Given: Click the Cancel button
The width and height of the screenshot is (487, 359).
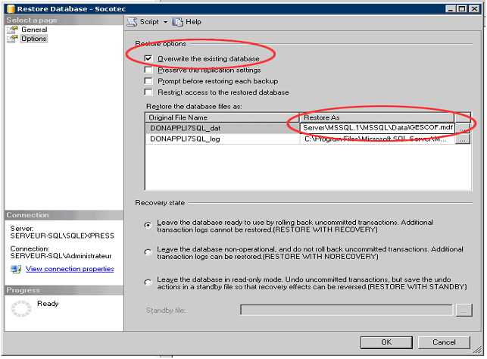Looking at the screenshot, I should 445,342.
